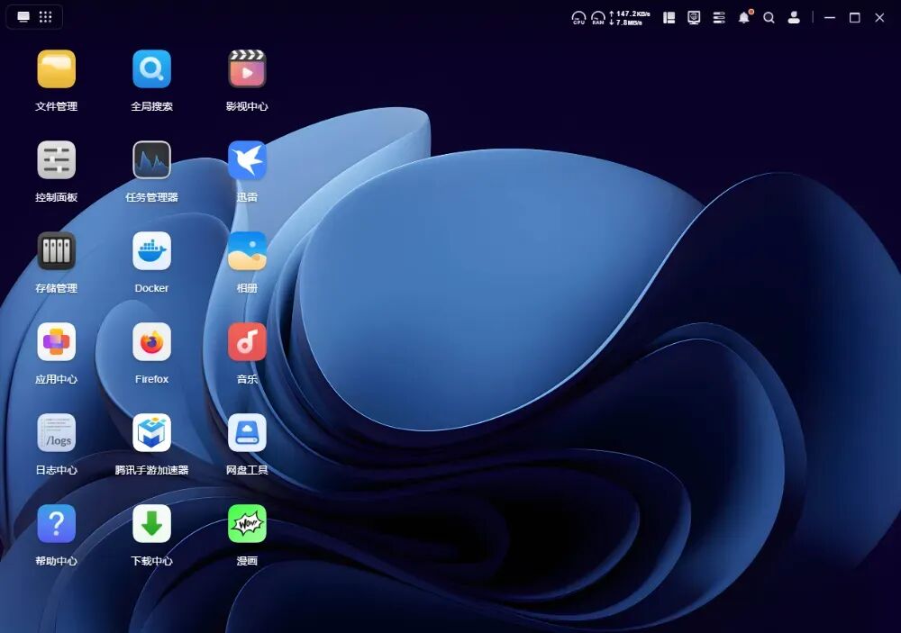Switch to app grid view

pyautogui.click(x=46, y=17)
